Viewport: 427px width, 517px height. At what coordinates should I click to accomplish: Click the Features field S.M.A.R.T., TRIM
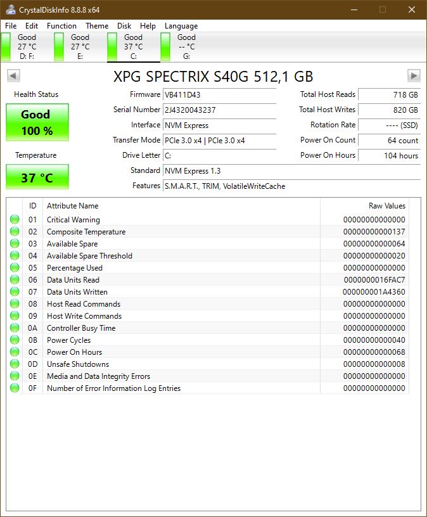291,186
